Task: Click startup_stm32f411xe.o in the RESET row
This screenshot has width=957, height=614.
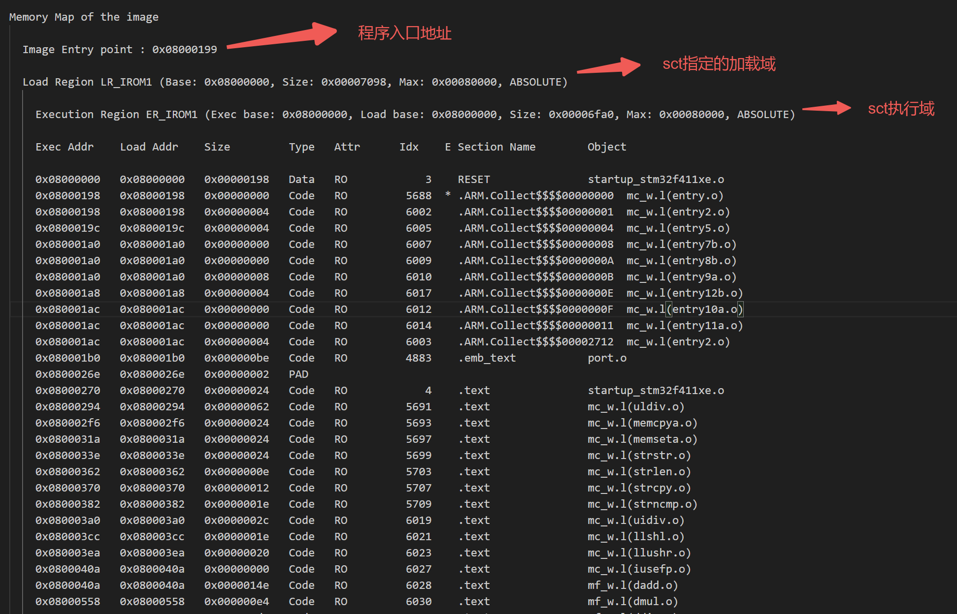Action: tap(656, 180)
